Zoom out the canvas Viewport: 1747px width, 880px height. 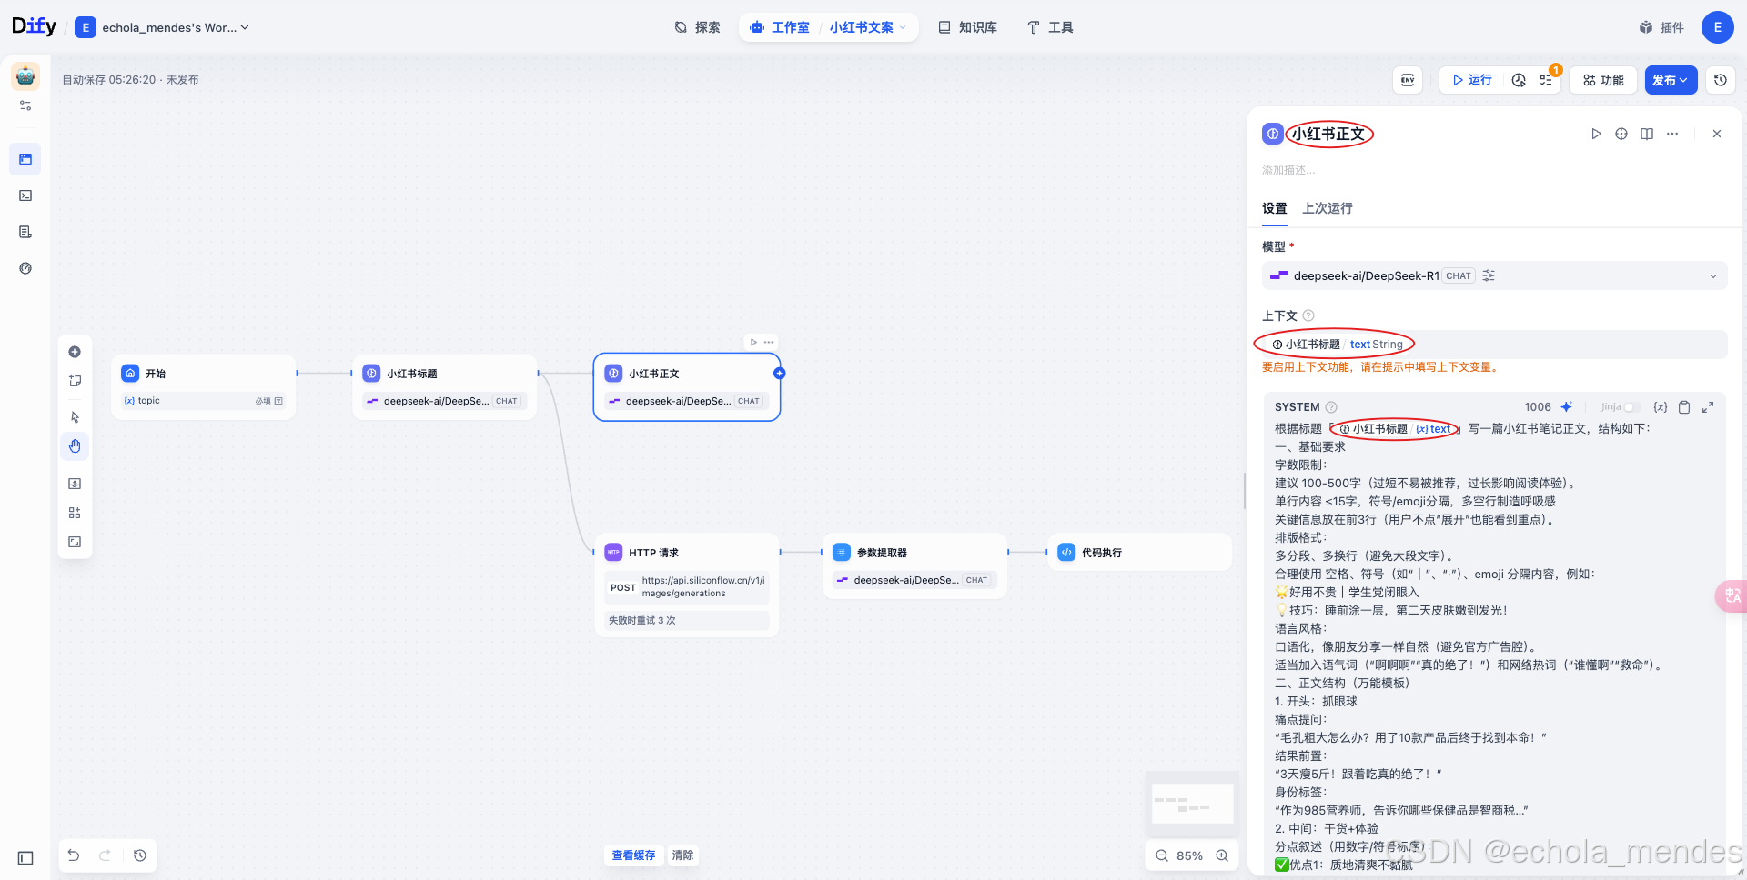pyautogui.click(x=1162, y=855)
